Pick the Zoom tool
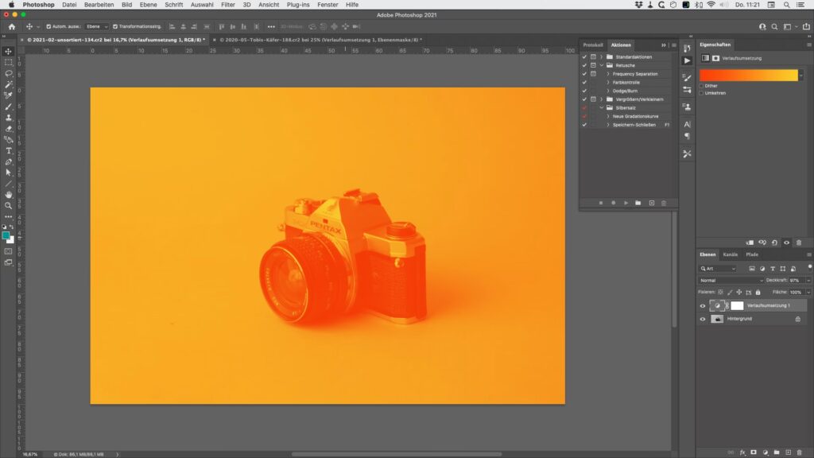The width and height of the screenshot is (814, 458). coord(9,205)
